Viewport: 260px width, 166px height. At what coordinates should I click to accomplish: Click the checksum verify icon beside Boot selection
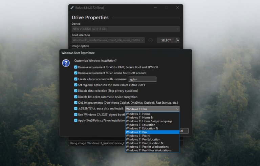tap(151, 40)
